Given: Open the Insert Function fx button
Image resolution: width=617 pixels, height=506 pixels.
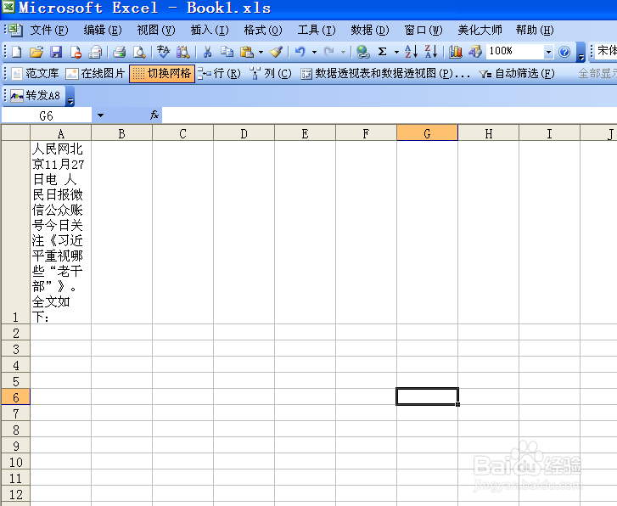Looking at the screenshot, I should pyautogui.click(x=154, y=115).
